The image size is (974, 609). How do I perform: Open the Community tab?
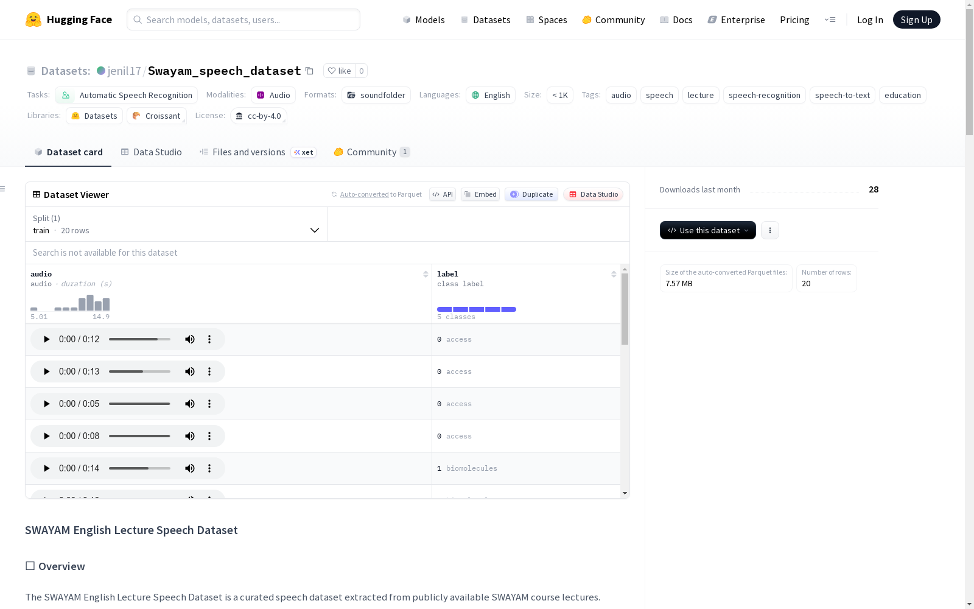click(371, 152)
